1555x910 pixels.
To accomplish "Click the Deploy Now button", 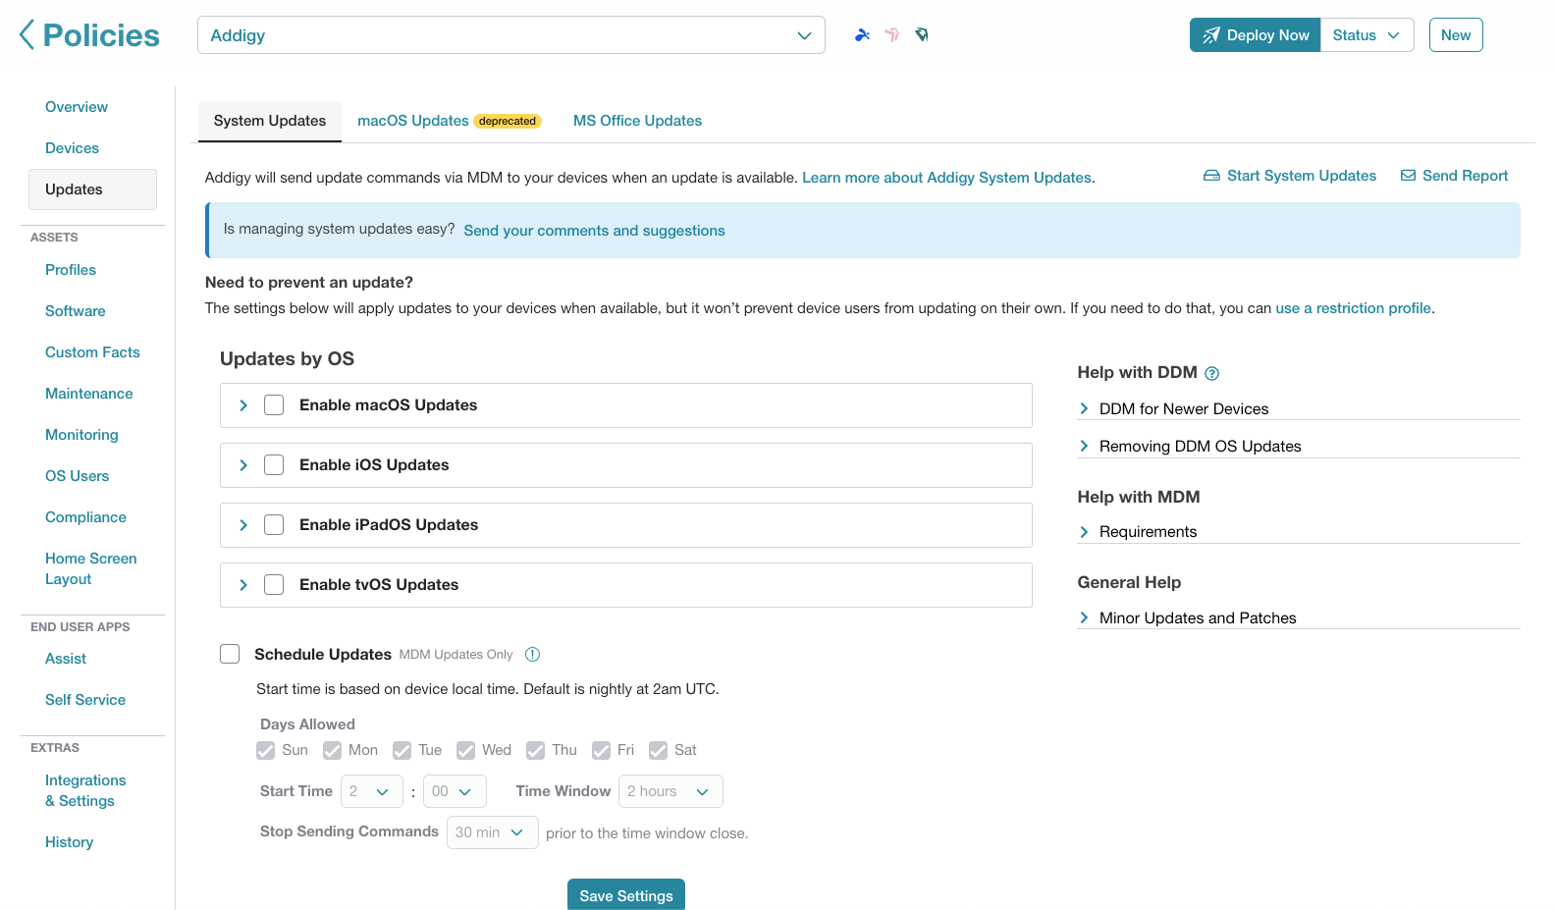I will pos(1255,35).
